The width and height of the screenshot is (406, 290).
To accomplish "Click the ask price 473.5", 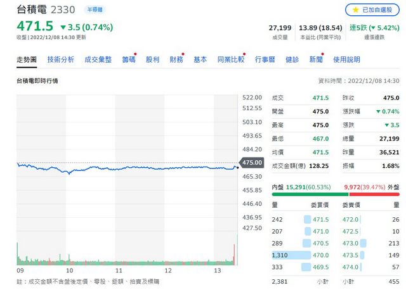I will click(350, 255).
